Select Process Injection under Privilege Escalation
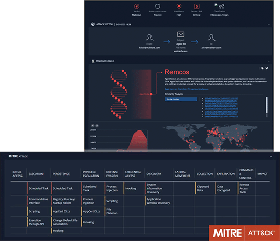Viewport: 280px width, 241px height. (89, 201)
